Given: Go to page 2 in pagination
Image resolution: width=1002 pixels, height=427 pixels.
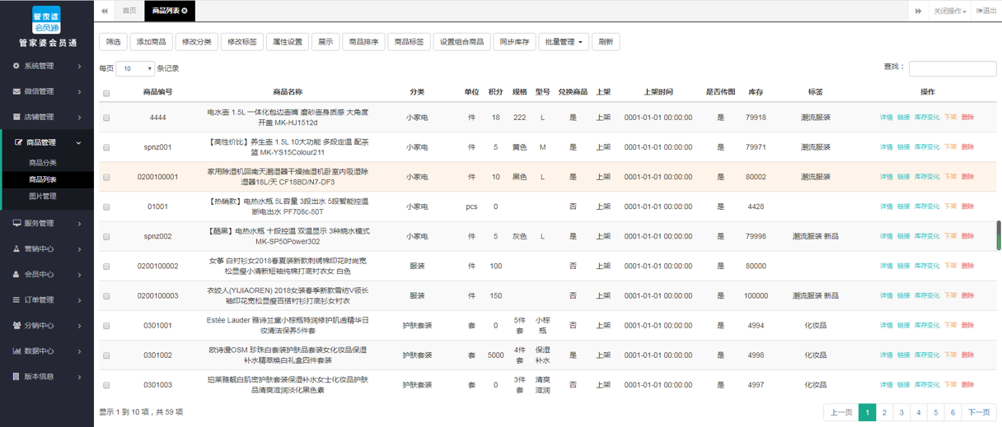Looking at the screenshot, I should 884,412.
